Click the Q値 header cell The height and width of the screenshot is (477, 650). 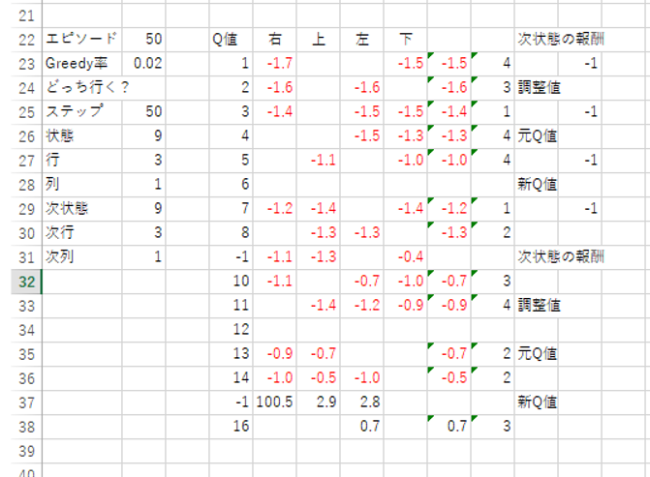231,40
